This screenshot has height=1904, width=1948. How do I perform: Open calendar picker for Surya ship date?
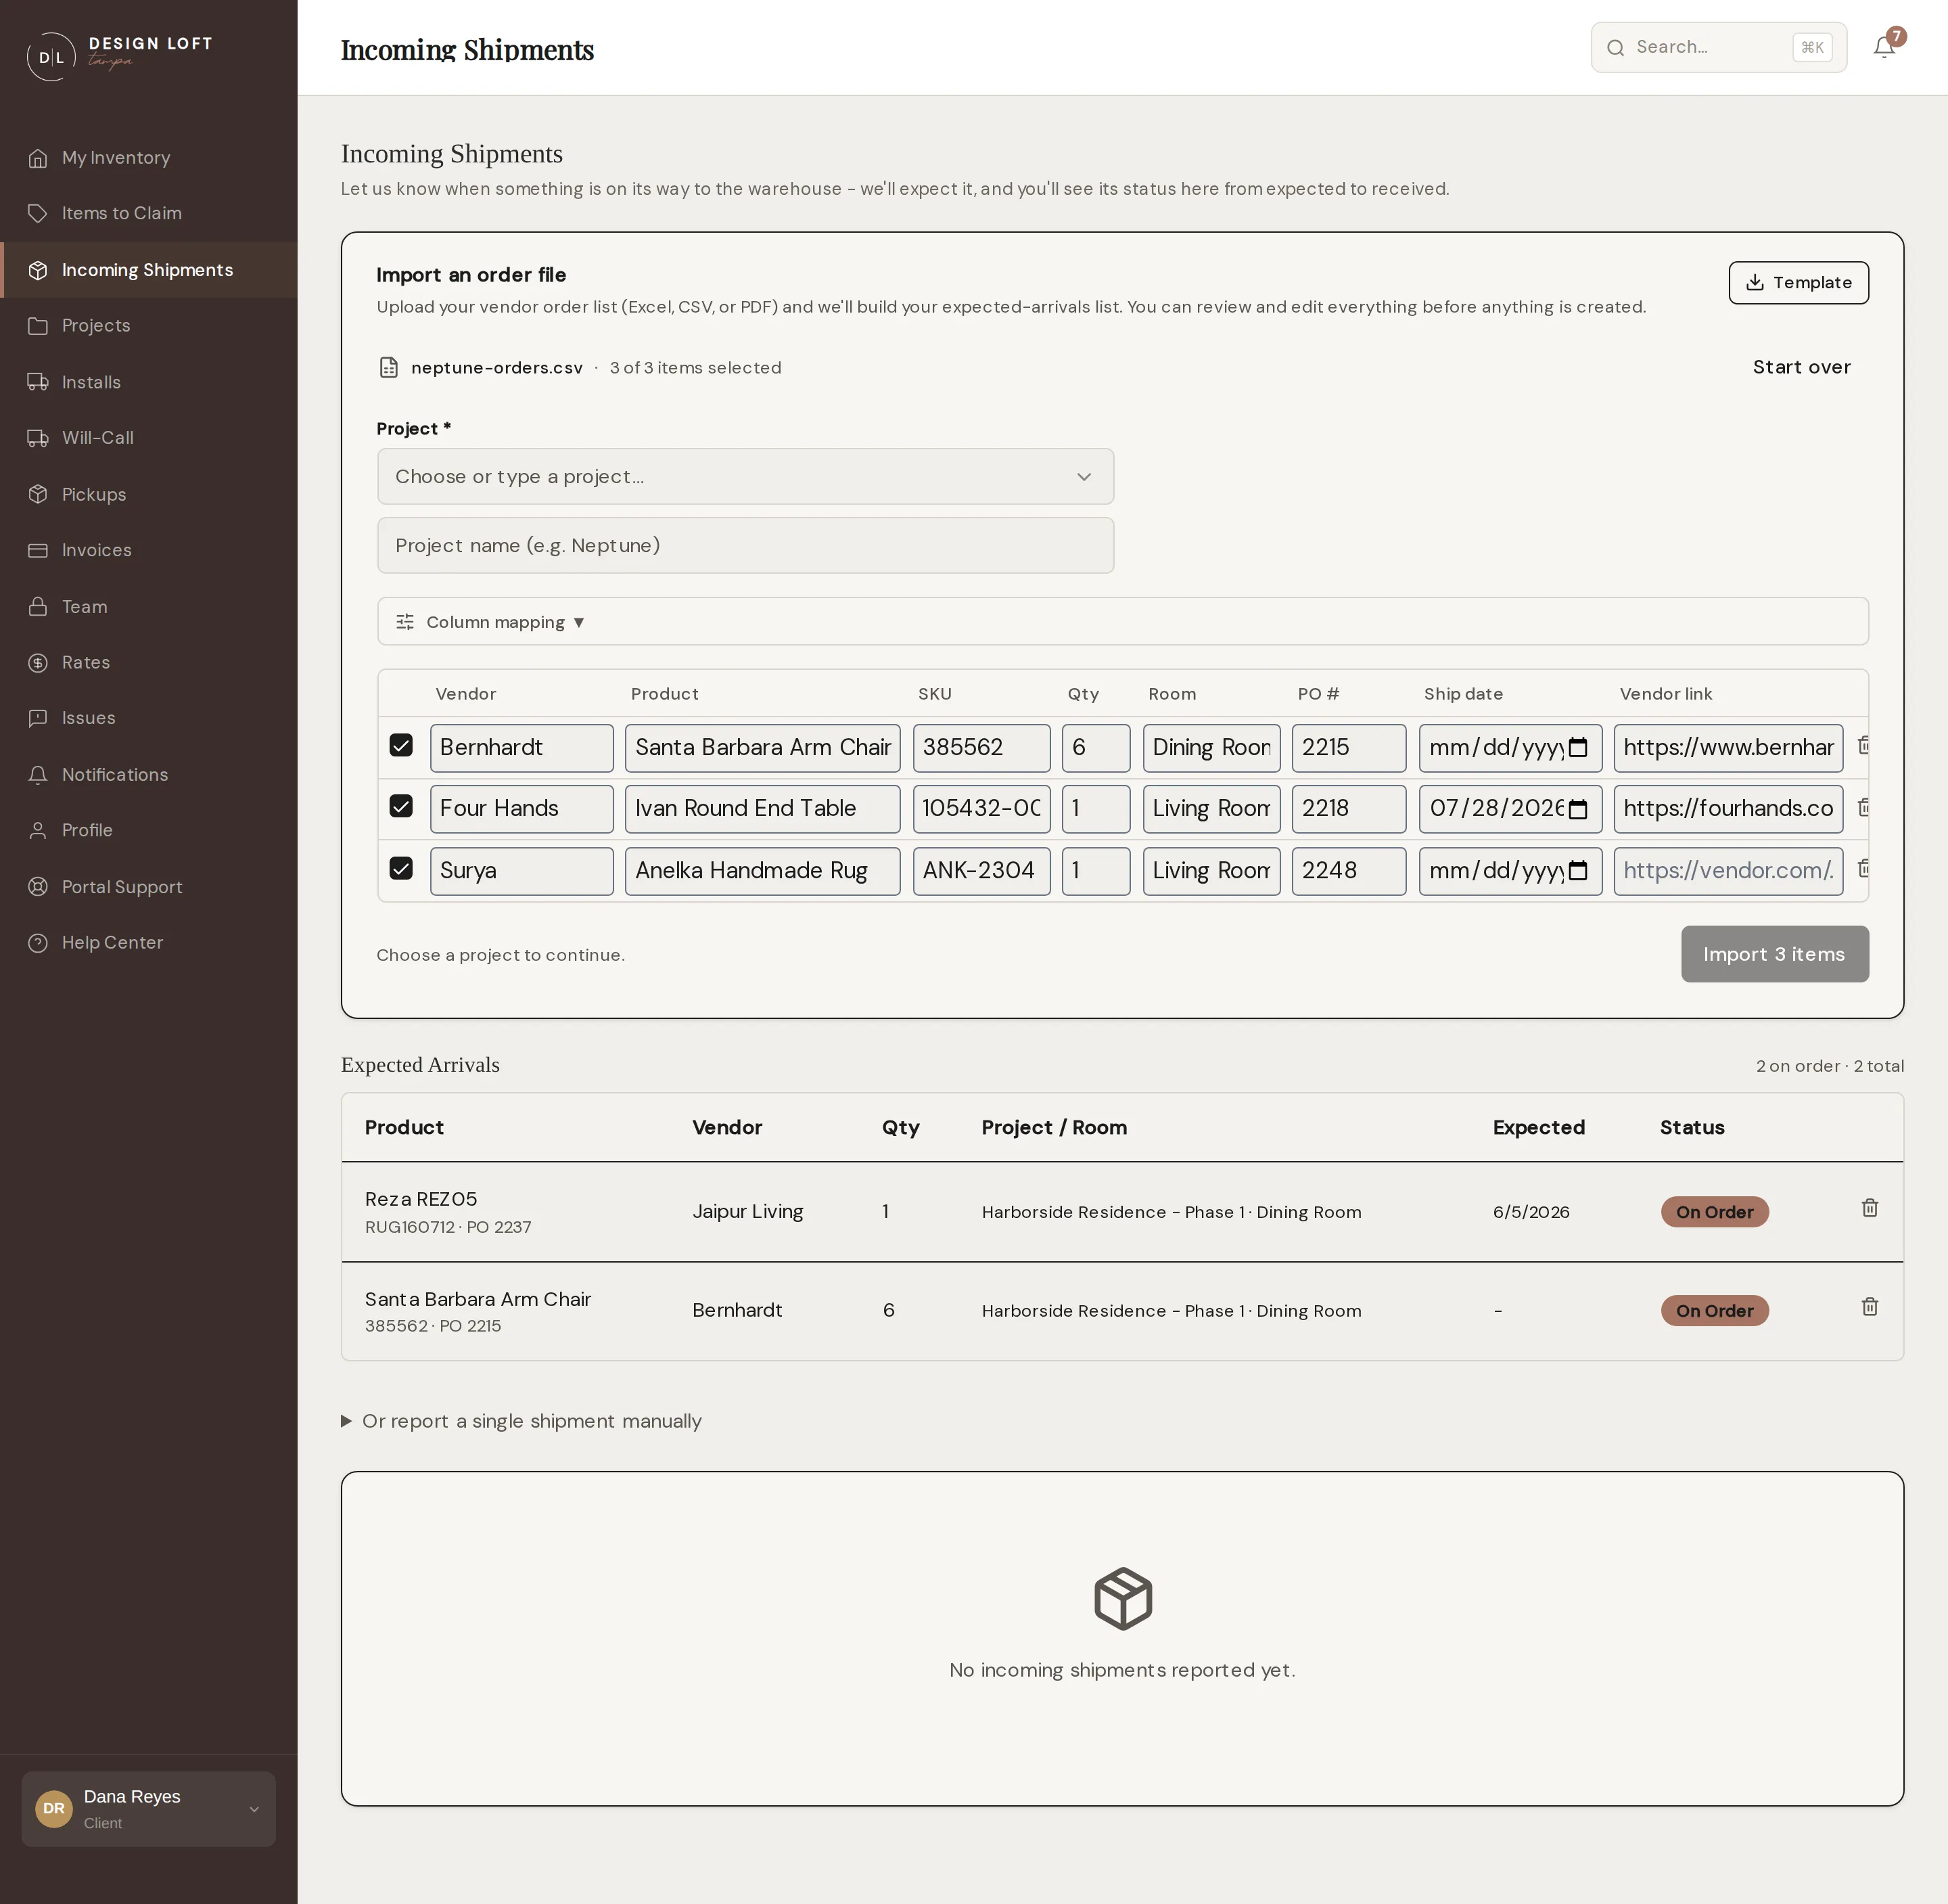pyautogui.click(x=1578, y=871)
